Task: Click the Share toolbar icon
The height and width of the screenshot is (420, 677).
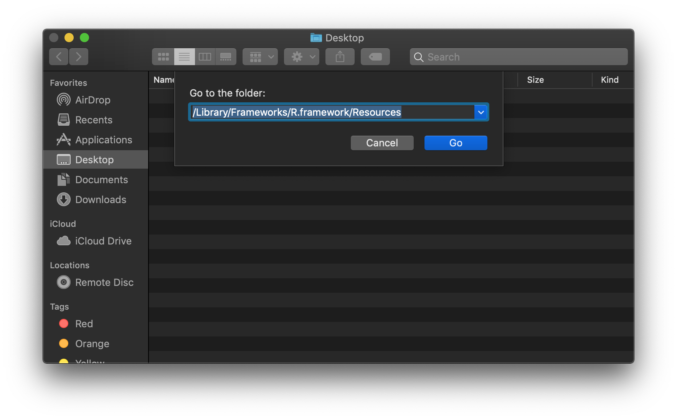Action: pyautogui.click(x=340, y=57)
